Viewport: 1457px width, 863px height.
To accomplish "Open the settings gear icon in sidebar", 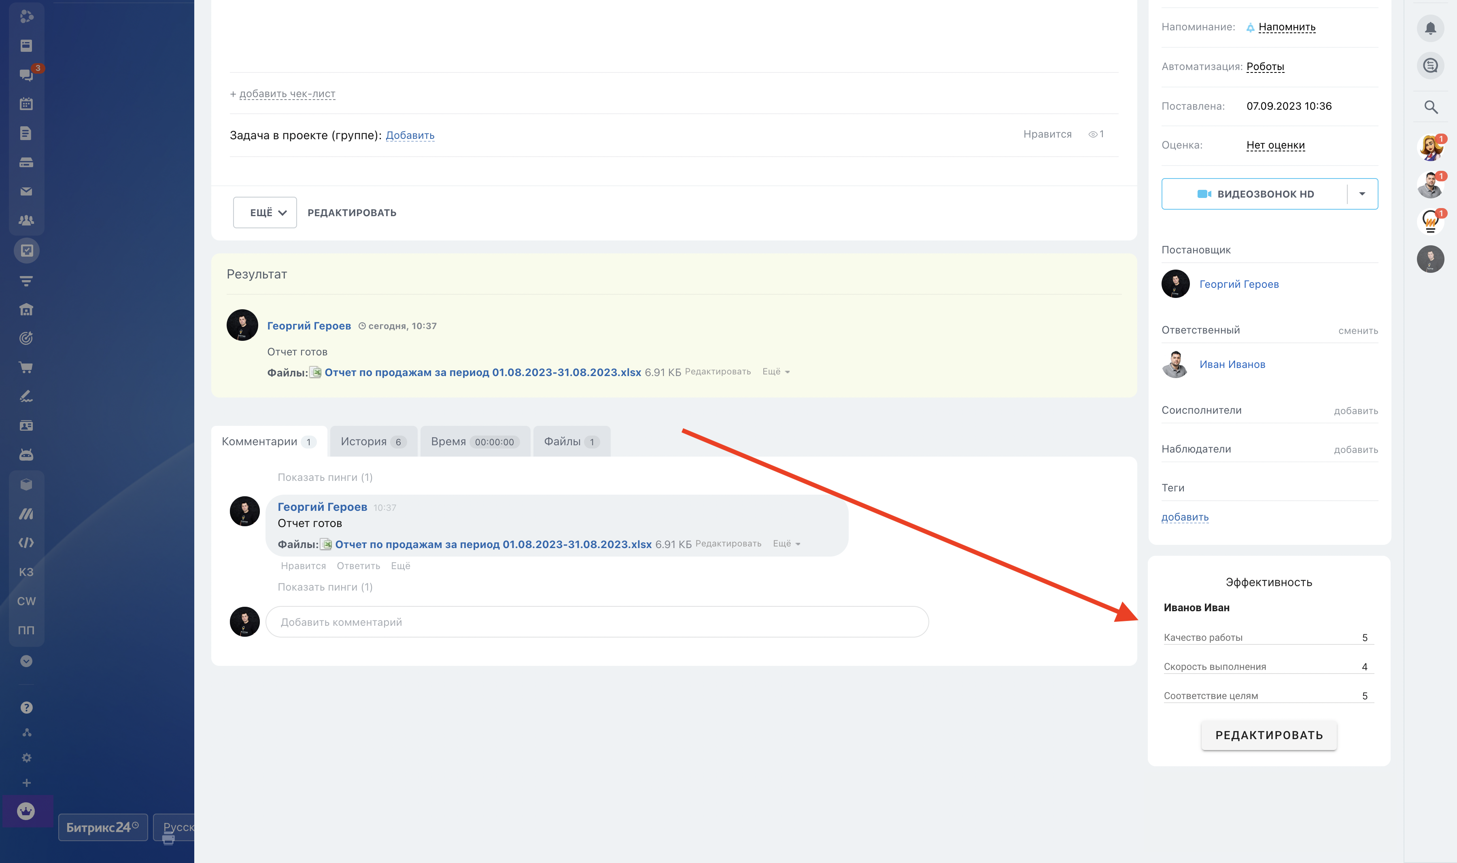I will pos(26,758).
